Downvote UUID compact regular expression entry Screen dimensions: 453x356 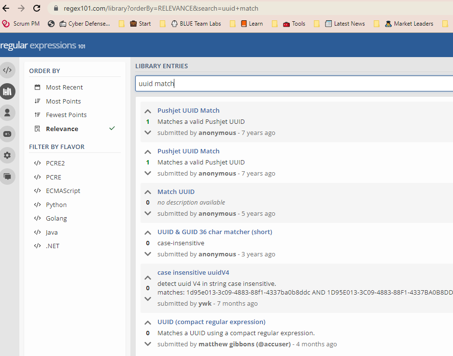pos(148,344)
